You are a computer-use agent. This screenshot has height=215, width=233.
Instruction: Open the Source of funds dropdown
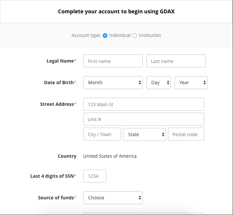coord(113,198)
